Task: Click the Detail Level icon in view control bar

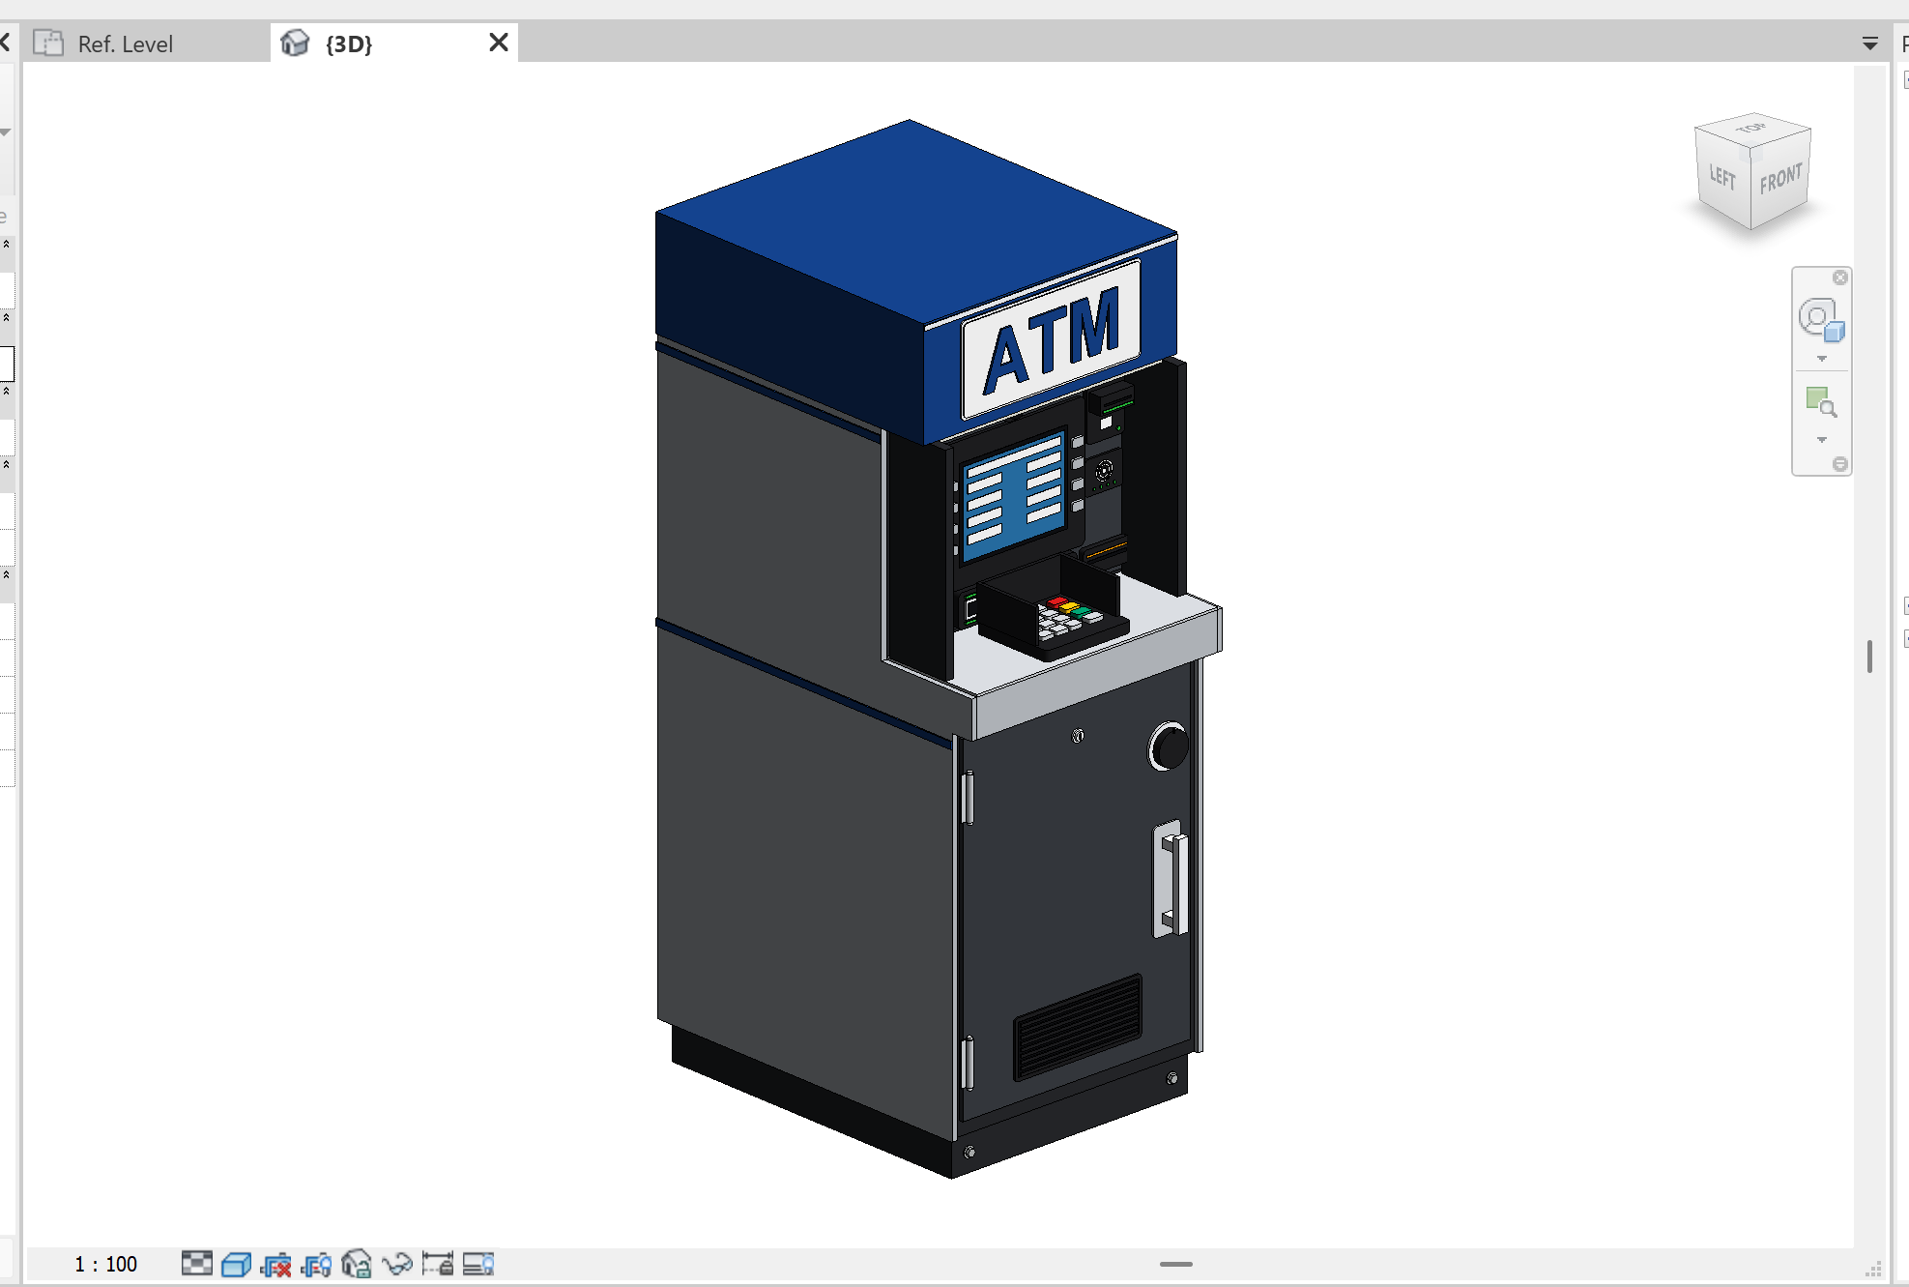Action: click(x=197, y=1263)
